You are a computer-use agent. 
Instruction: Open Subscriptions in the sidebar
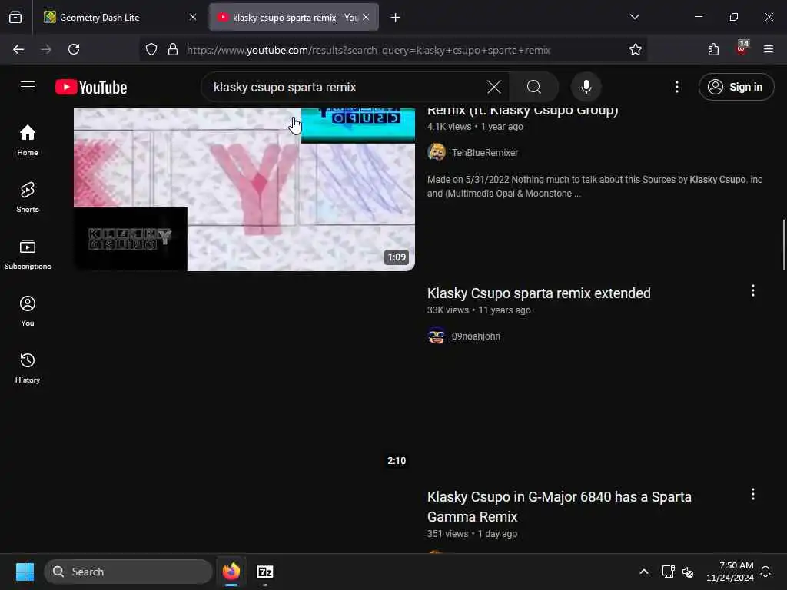click(28, 254)
